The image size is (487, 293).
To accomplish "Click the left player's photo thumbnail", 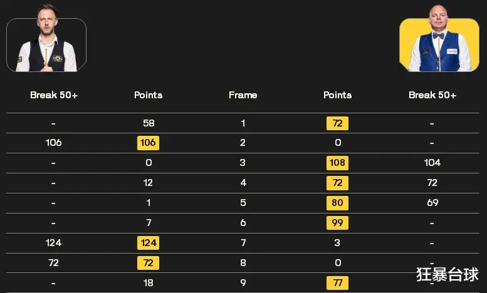I will tap(46, 38).
